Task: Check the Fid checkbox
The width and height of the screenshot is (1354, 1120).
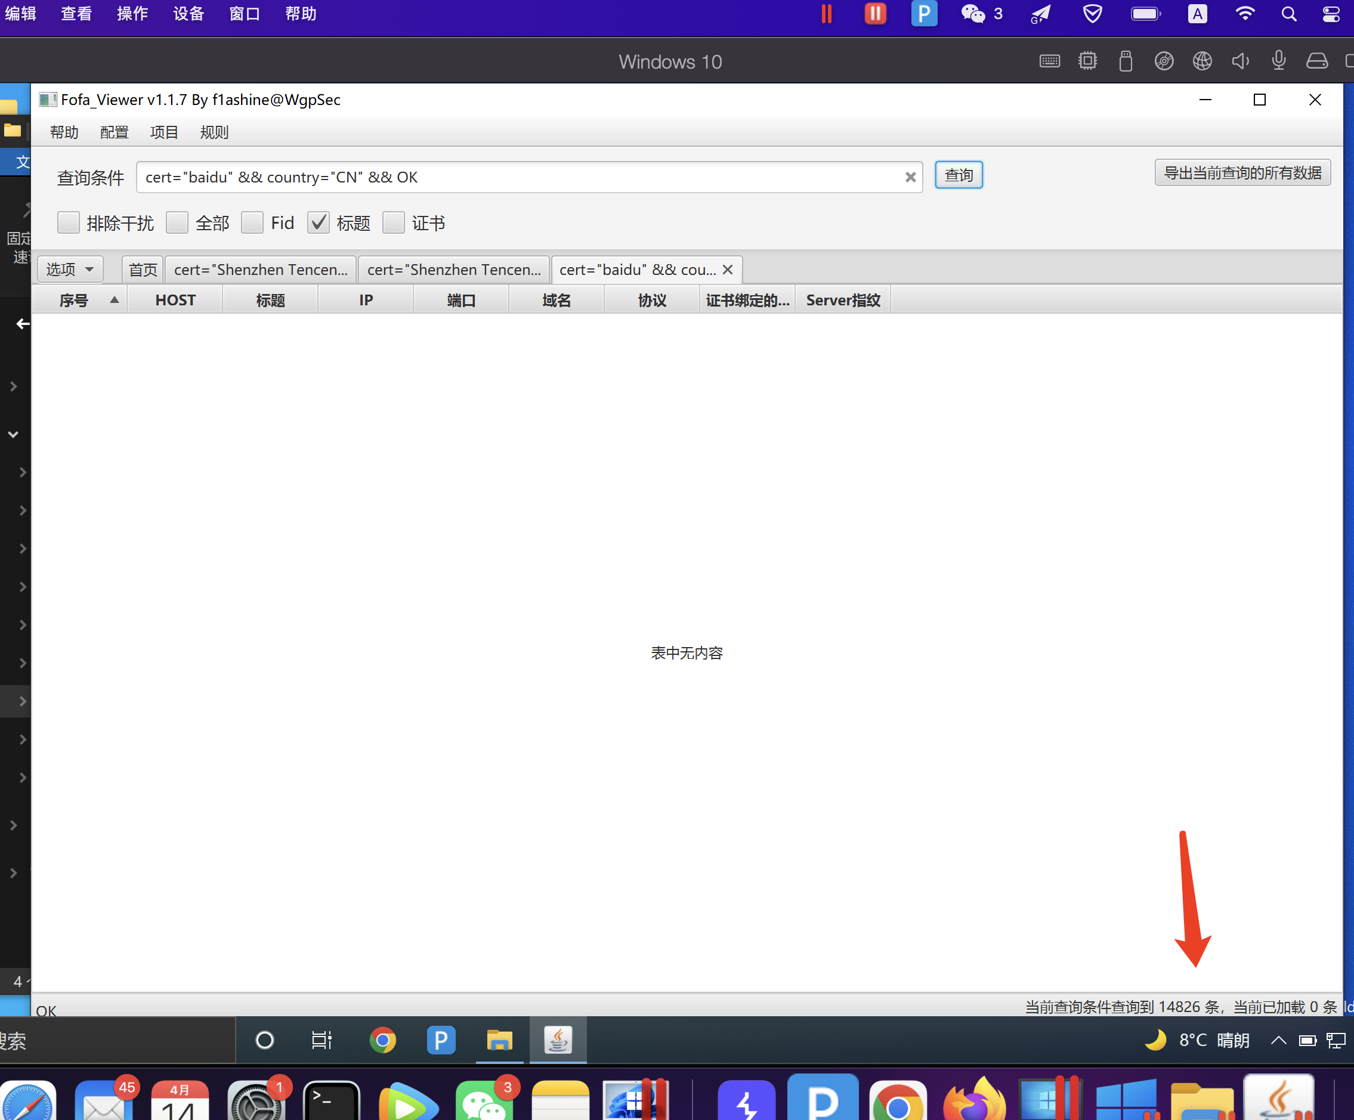Action: click(252, 222)
